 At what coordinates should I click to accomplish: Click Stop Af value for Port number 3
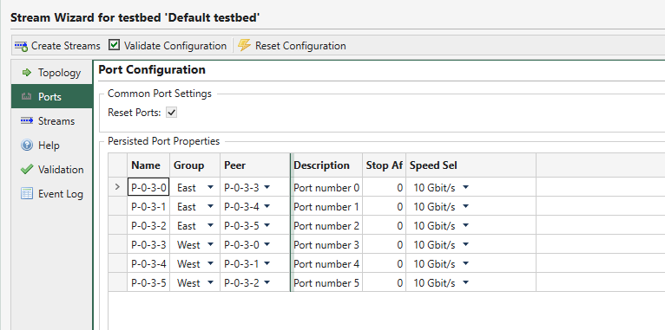tap(385, 244)
